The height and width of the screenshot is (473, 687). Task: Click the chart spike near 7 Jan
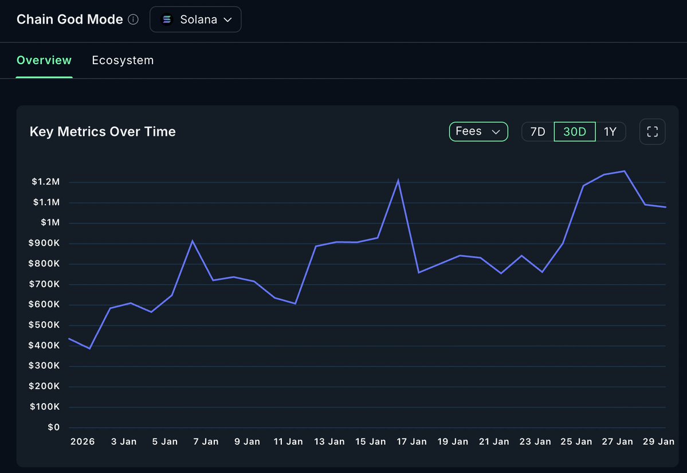coord(193,241)
